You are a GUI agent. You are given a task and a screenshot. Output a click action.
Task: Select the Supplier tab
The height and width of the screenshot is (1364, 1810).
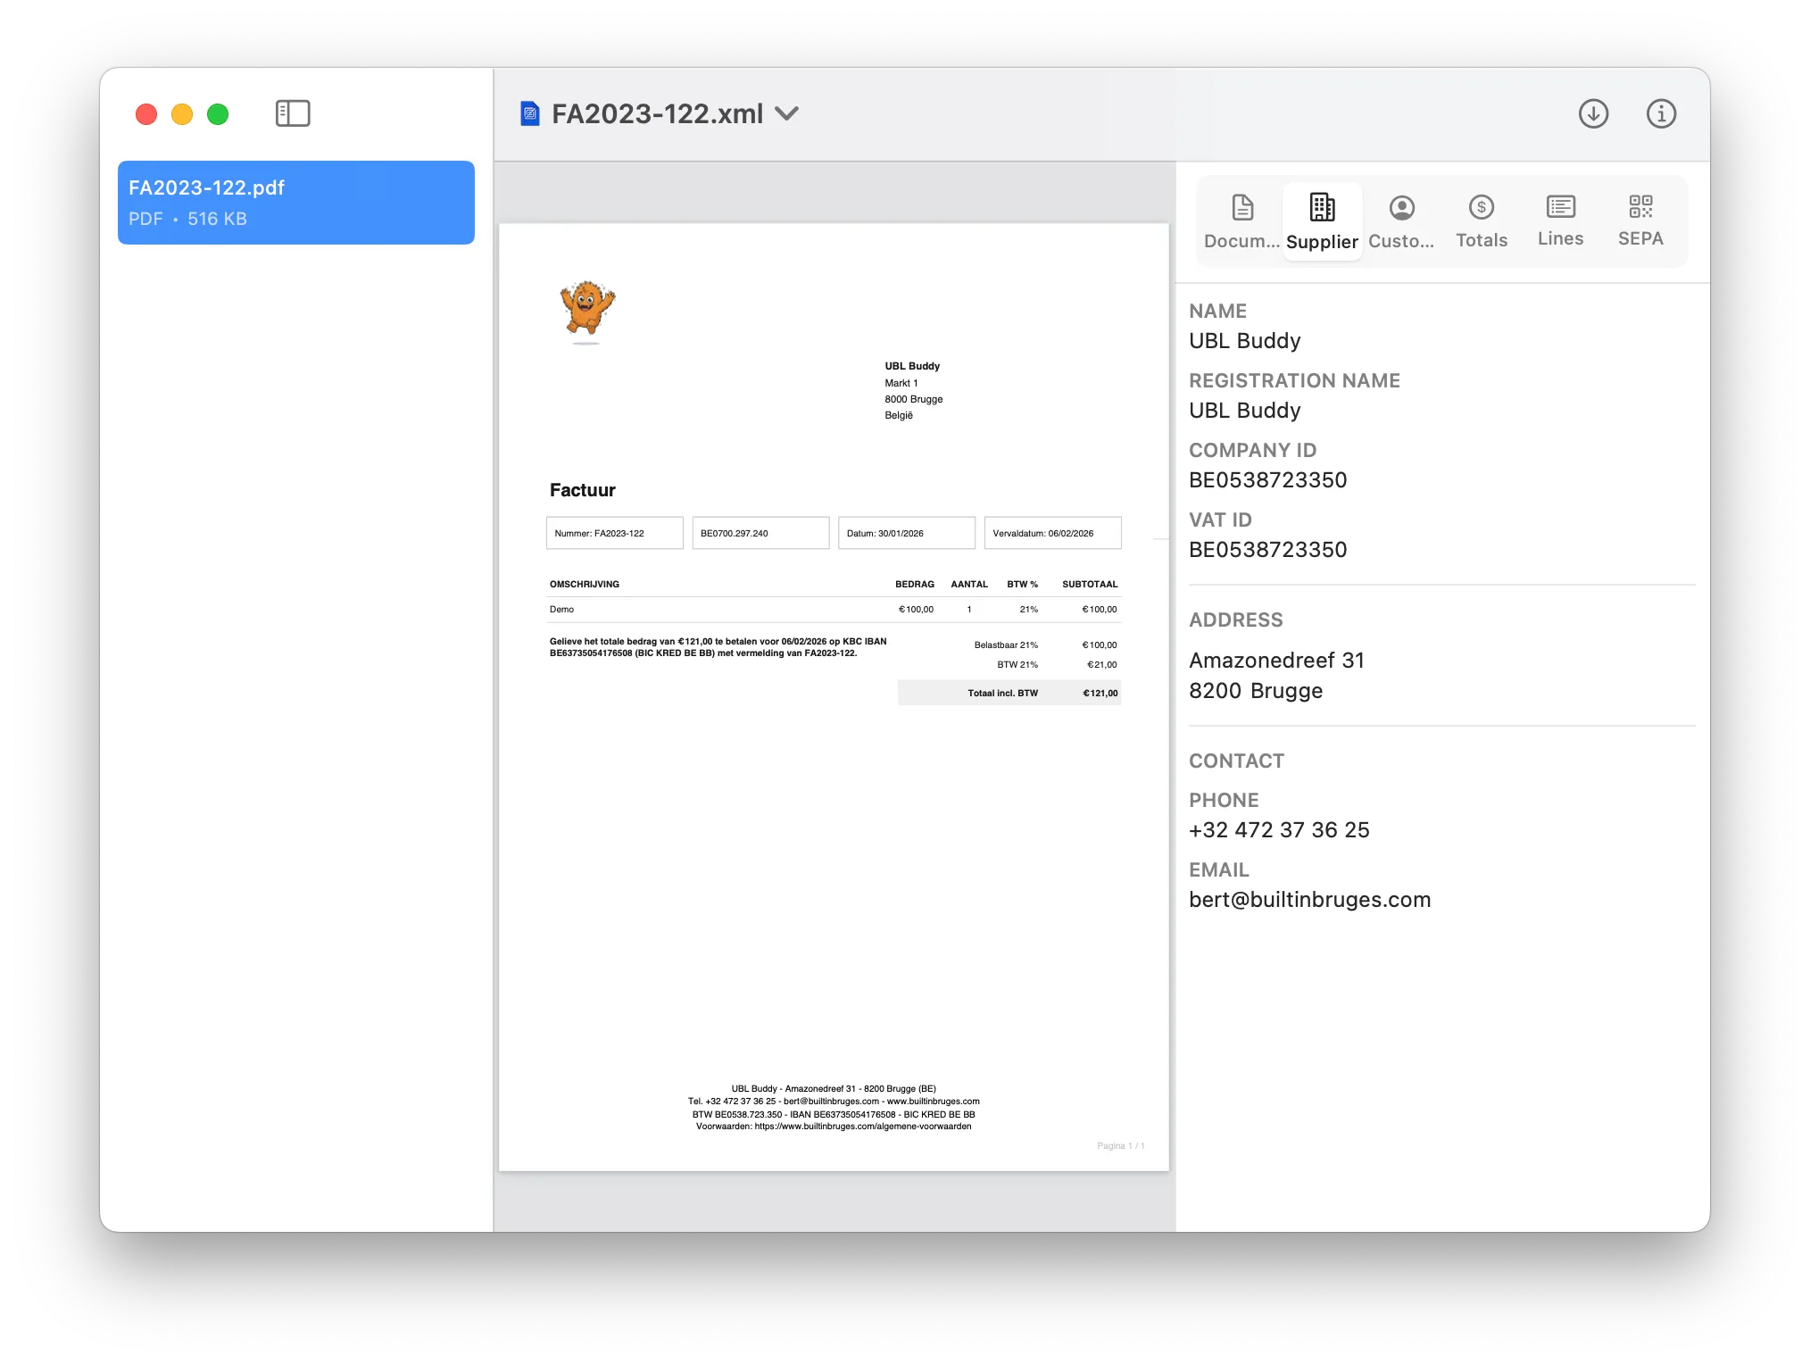[1322, 221]
